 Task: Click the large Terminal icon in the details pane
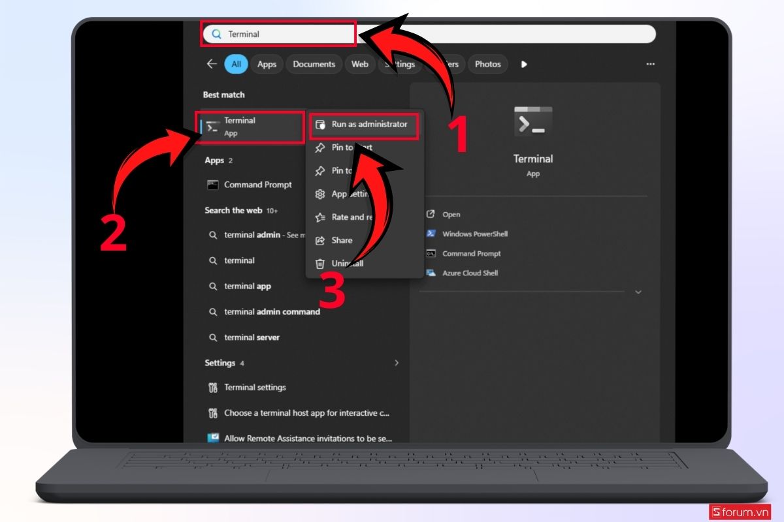533,122
